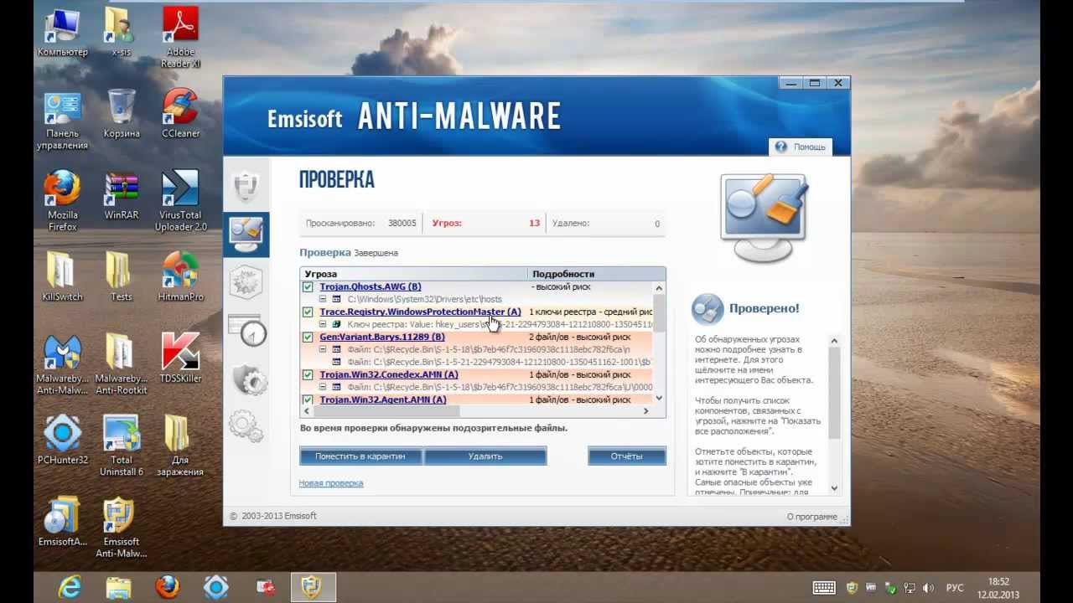Open the Quarantine sidebar icon
Screen dimensions: 1073x603
pyautogui.click(x=246, y=282)
